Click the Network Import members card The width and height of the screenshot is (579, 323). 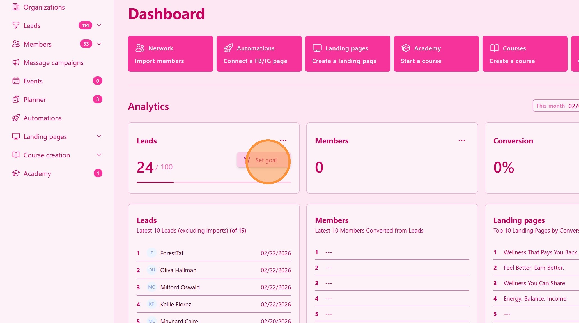click(x=170, y=54)
